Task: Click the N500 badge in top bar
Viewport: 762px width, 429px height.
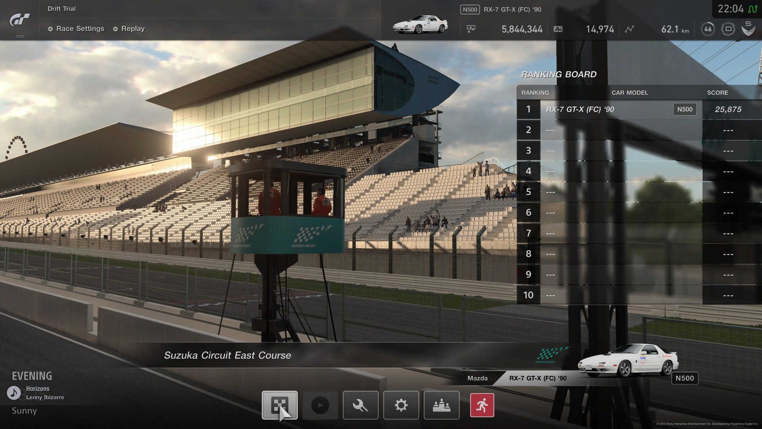Action: 470,10
